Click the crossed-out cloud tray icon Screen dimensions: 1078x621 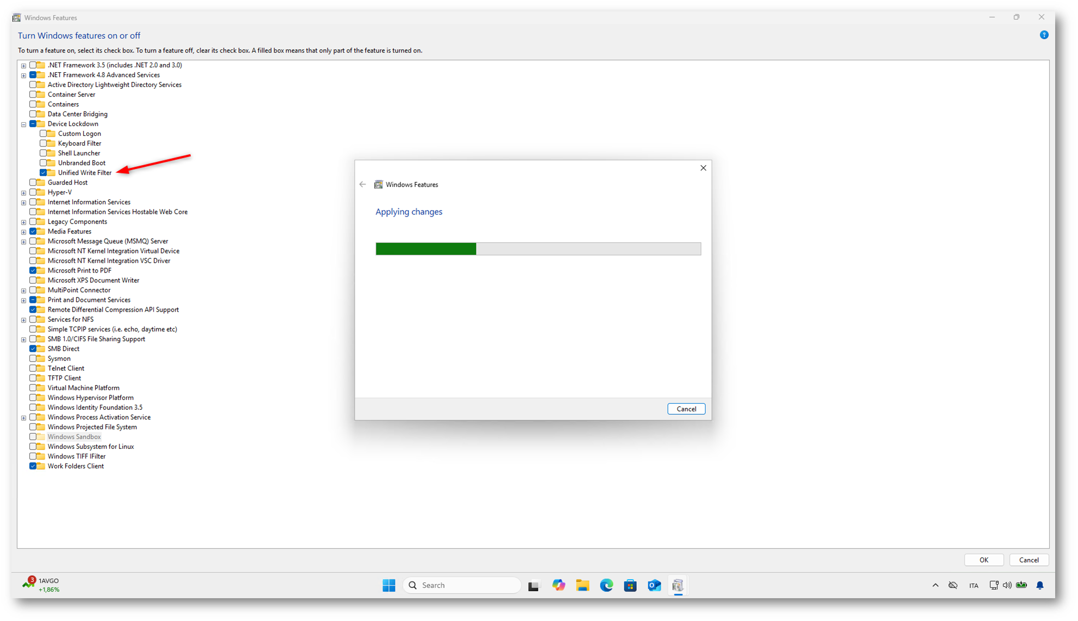953,585
